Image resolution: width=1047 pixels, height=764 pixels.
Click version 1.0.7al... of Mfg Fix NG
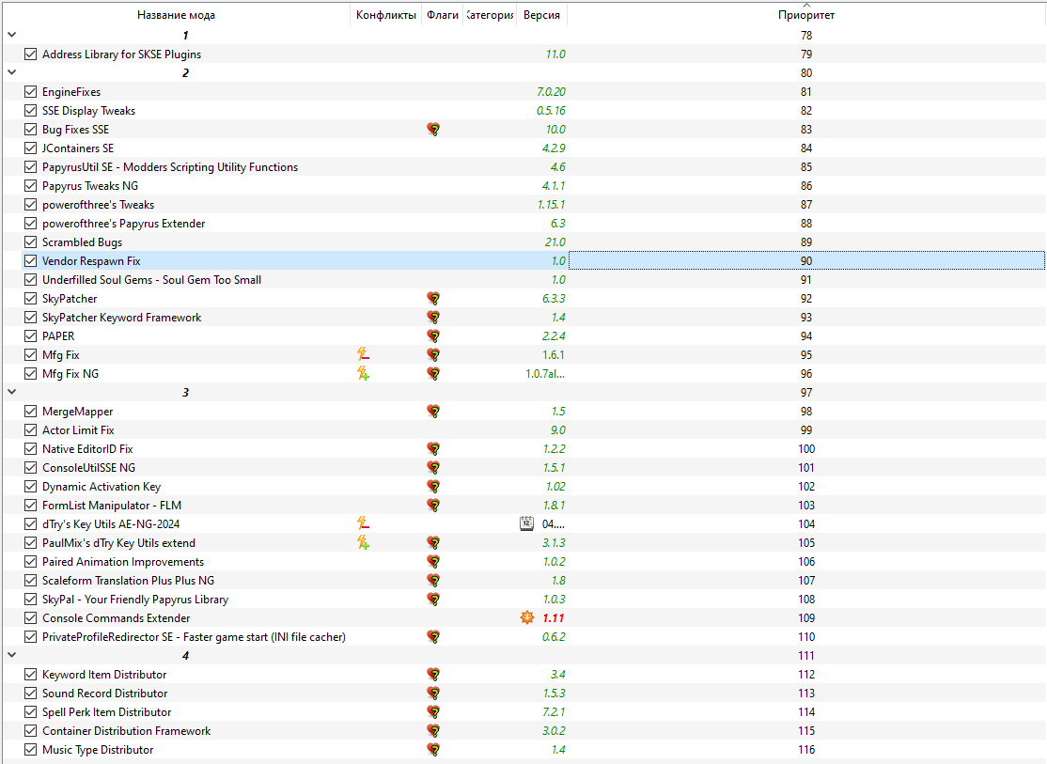point(545,374)
